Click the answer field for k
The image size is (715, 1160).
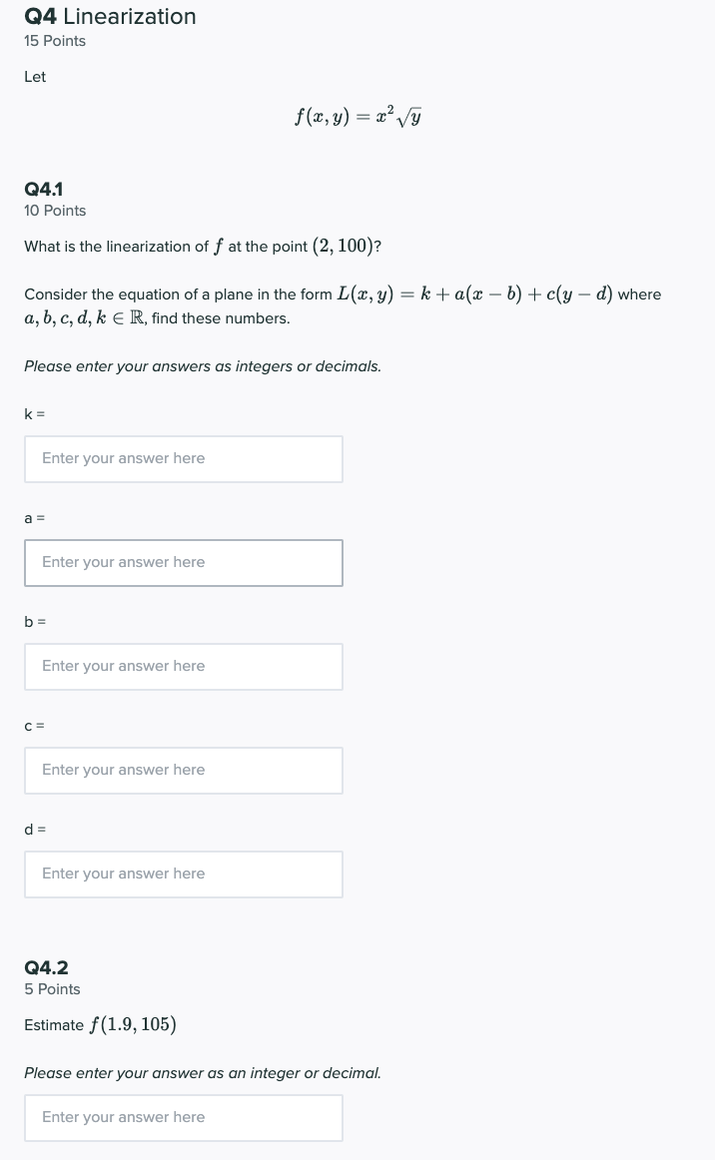pyautogui.click(x=183, y=458)
